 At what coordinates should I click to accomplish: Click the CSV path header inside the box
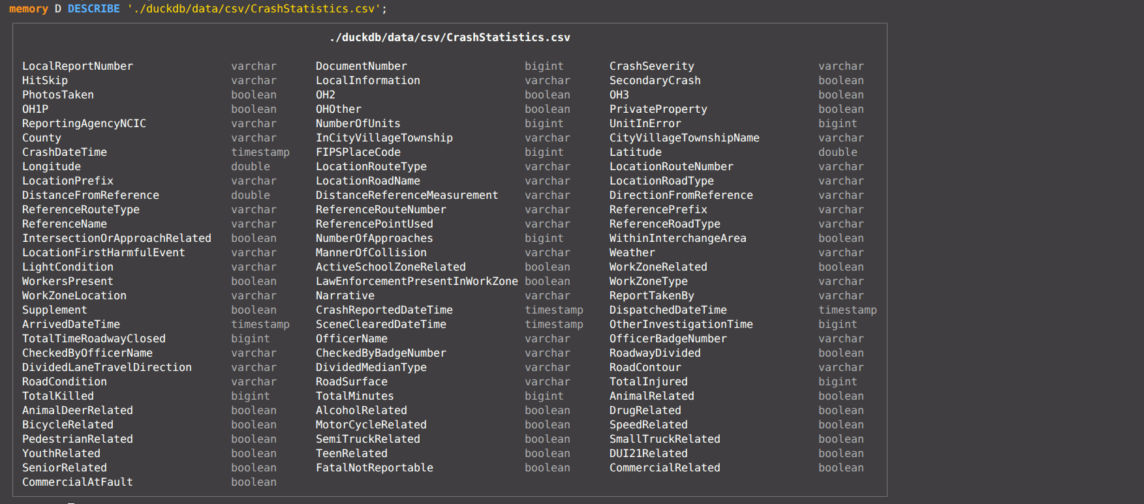coord(450,38)
